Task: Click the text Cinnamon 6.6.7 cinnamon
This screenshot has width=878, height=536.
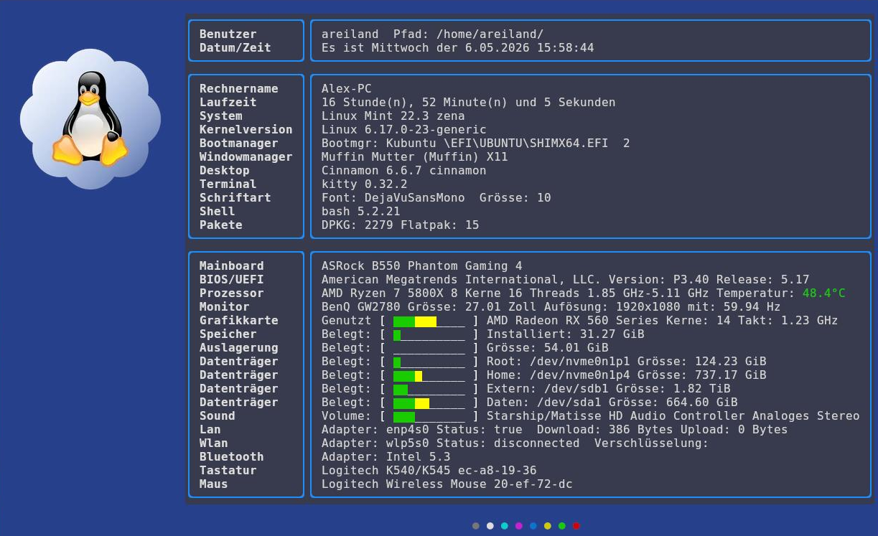Action: (404, 171)
